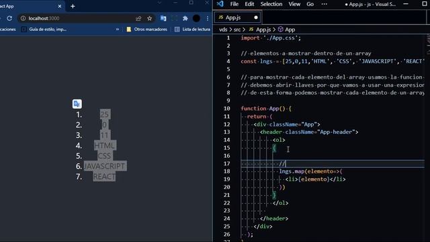Open the Lista de lectura panel

coord(193,29)
